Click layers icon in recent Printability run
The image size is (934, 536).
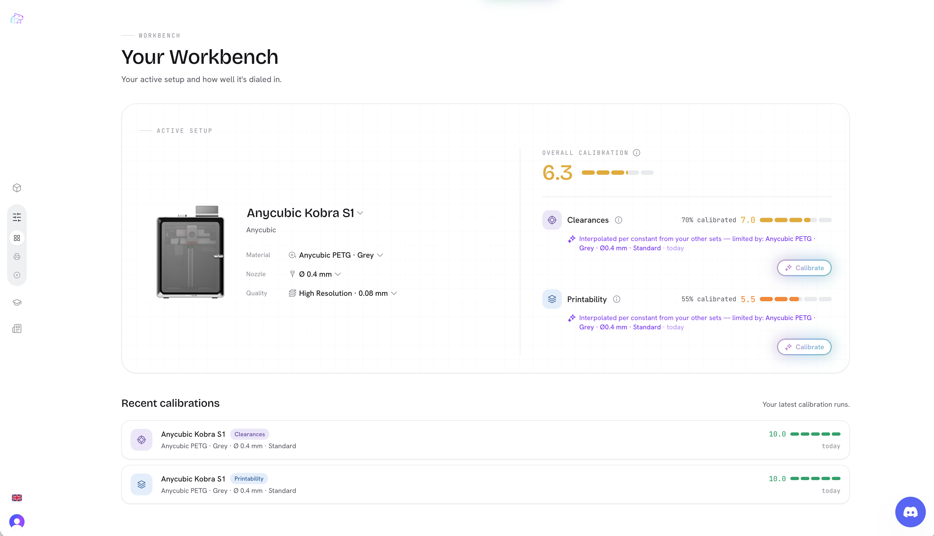coord(141,484)
